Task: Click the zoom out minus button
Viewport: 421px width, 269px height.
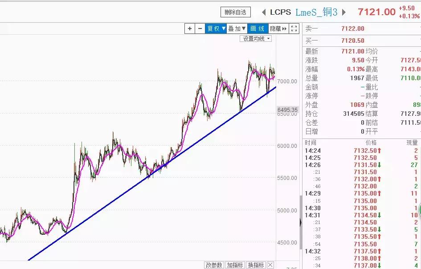Action: [200, 29]
